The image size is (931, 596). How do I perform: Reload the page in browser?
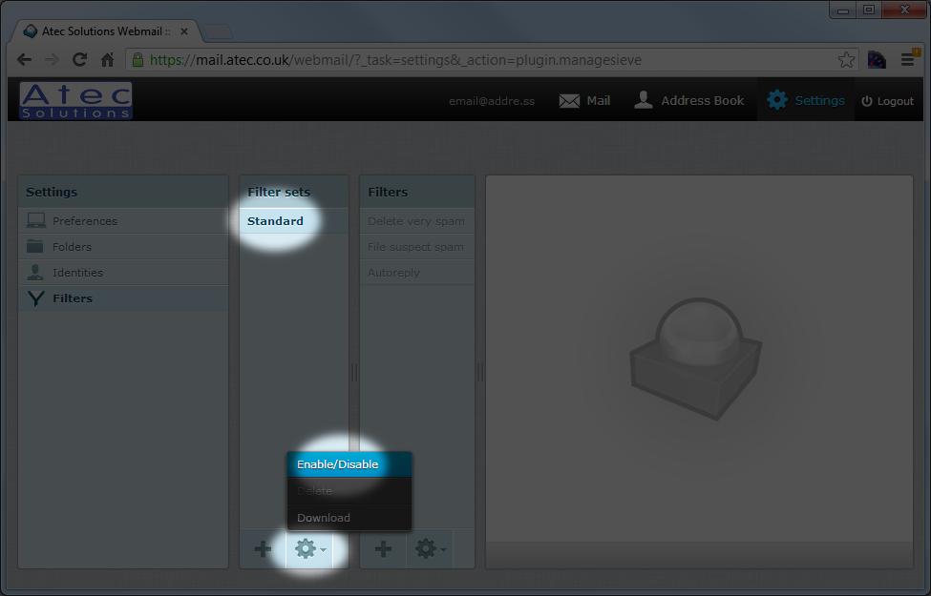(x=80, y=60)
